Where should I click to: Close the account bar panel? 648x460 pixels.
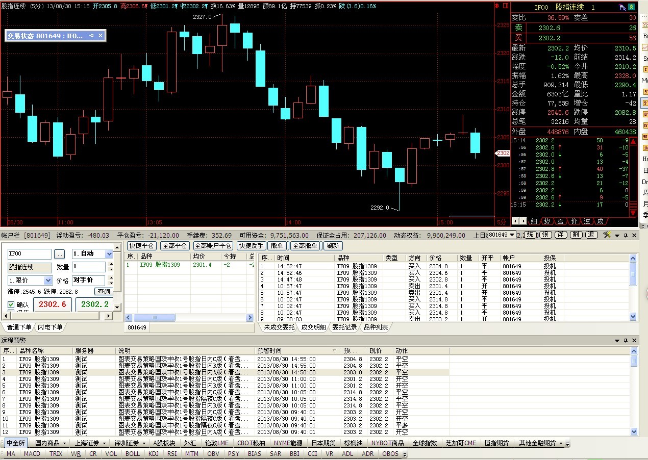pyautogui.click(x=634, y=235)
